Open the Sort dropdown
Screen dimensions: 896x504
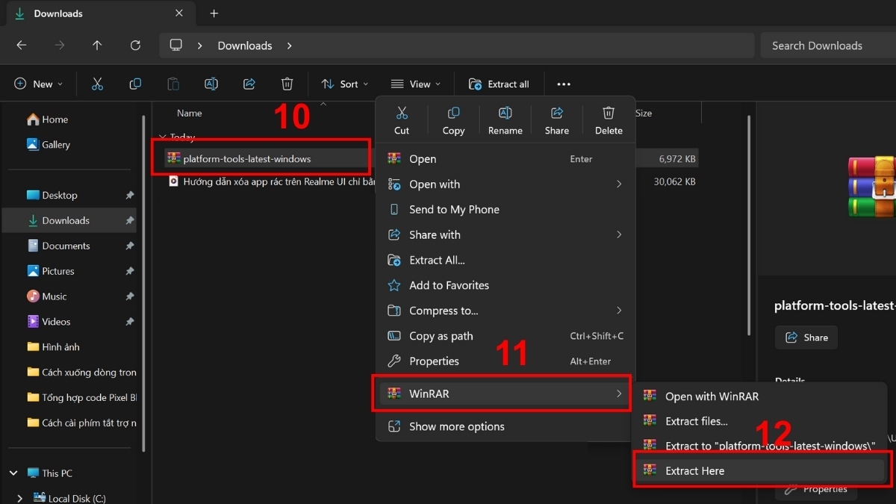pyautogui.click(x=344, y=84)
